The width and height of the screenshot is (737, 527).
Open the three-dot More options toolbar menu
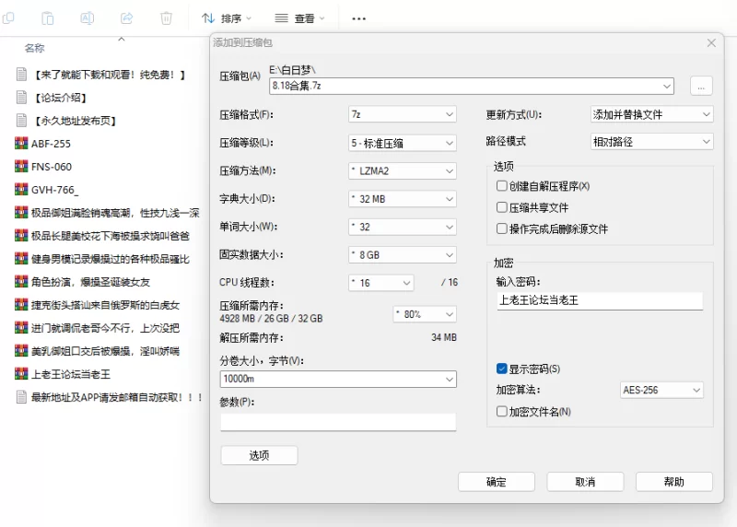pos(358,18)
